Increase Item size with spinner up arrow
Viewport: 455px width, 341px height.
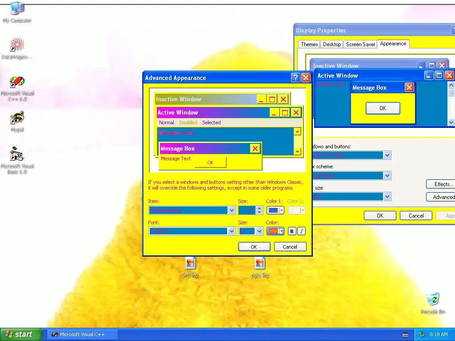click(x=259, y=208)
